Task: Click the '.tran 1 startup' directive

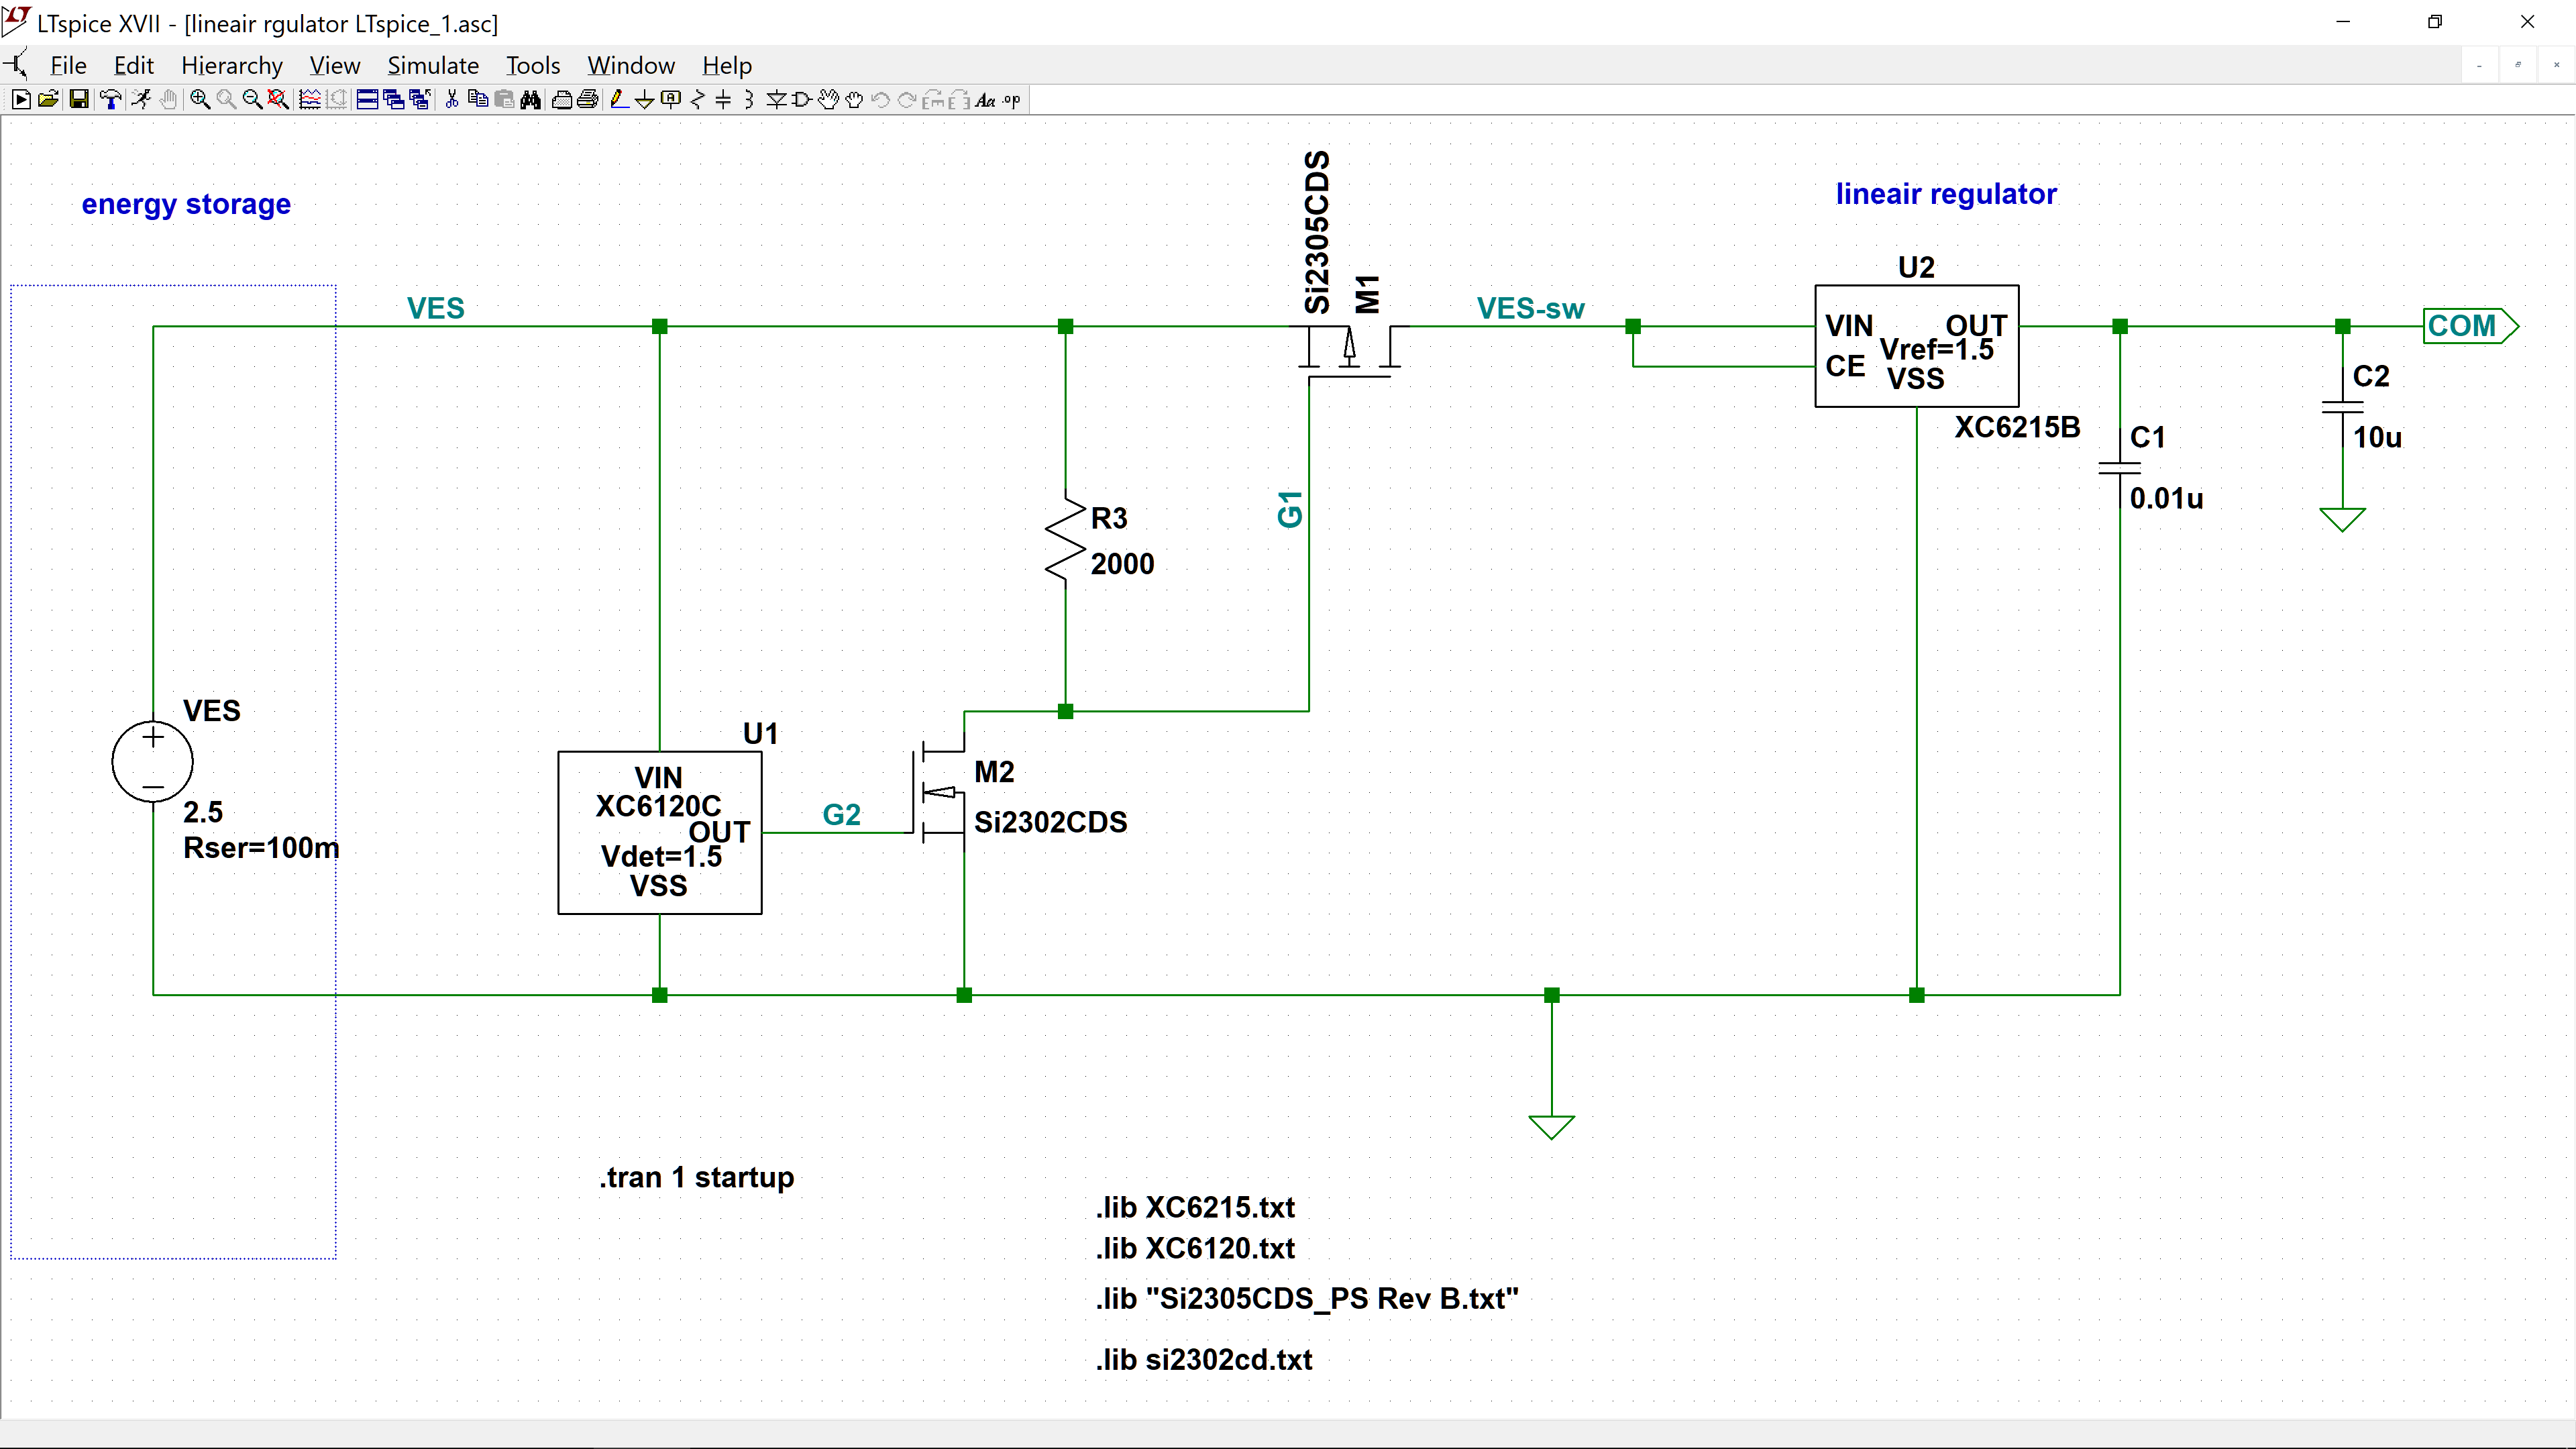Action: (x=696, y=1177)
